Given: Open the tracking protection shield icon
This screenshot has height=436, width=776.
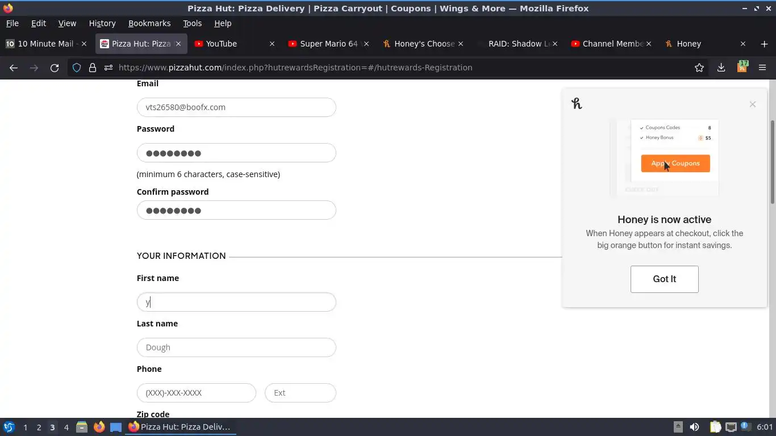Looking at the screenshot, I should tap(77, 68).
